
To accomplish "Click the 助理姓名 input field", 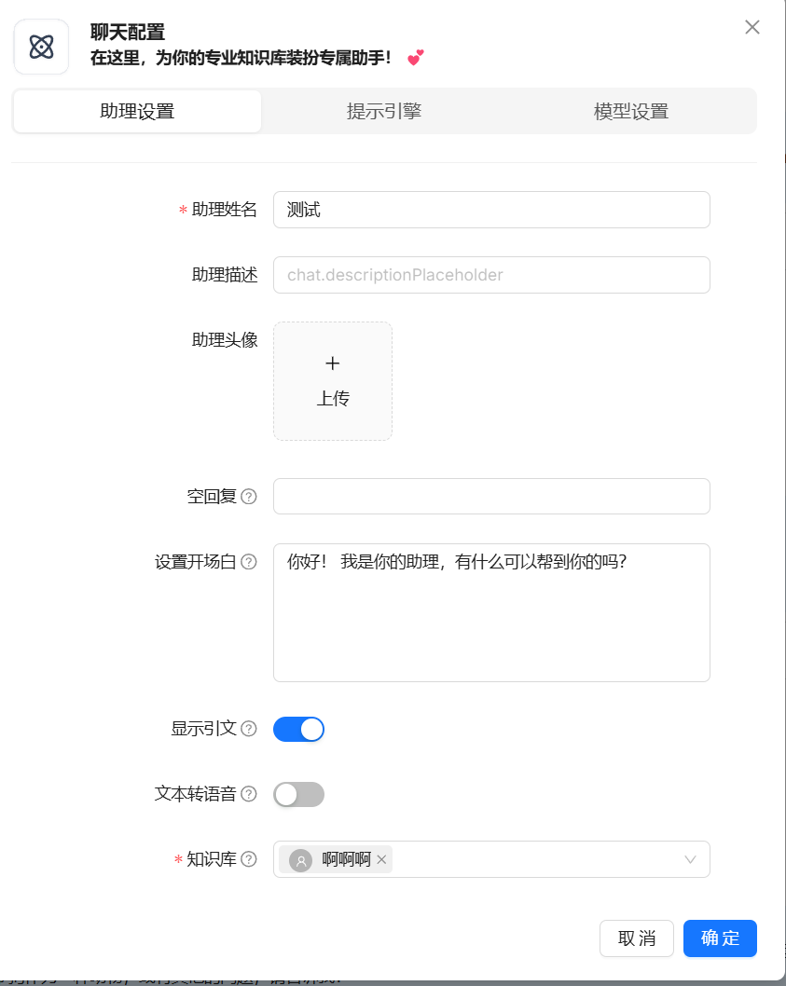I will 491,210.
